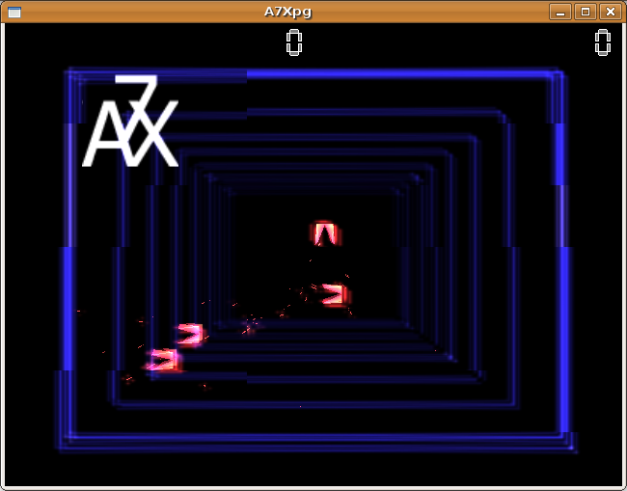Click the right score counter showing 0
Viewport: 627px width, 491px height.
click(x=603, y=42)
